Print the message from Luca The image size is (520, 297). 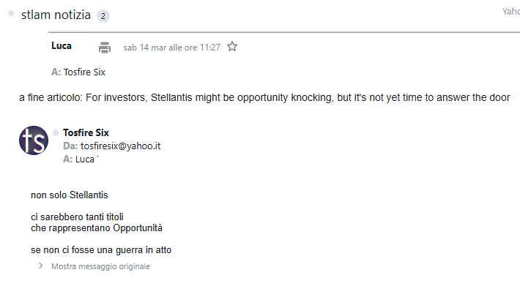pos(105,47)
